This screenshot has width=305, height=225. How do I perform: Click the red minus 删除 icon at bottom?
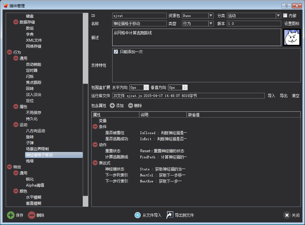point(32,215)
